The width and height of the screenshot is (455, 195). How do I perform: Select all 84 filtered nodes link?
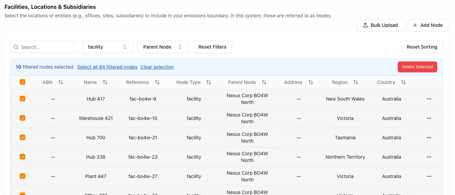coord(107,67)
